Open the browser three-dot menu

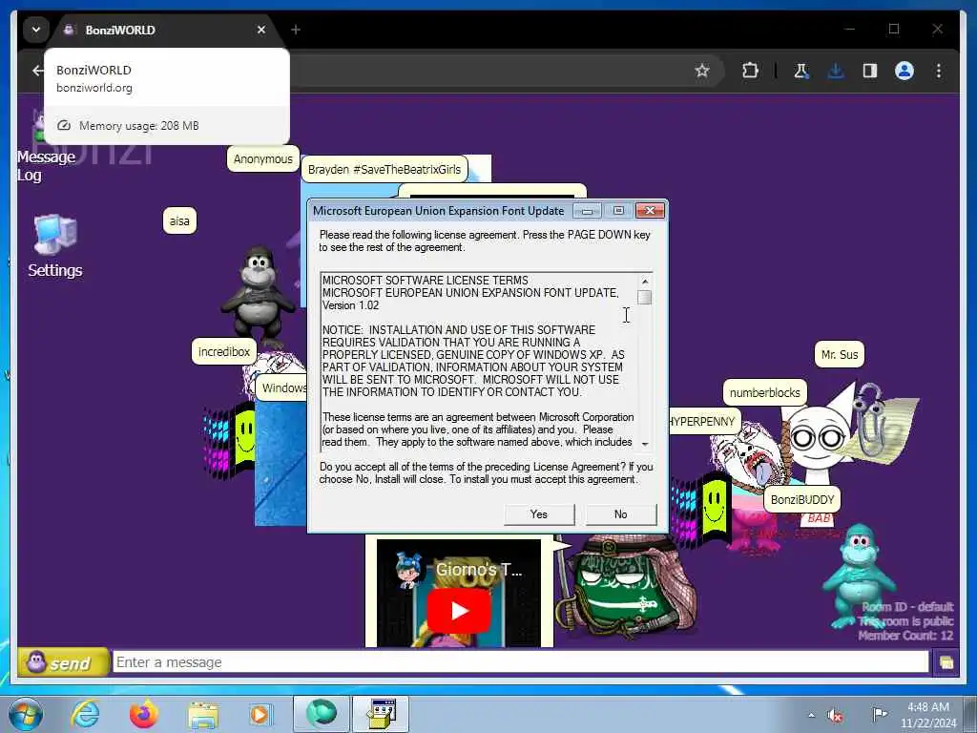click(939, 71)
